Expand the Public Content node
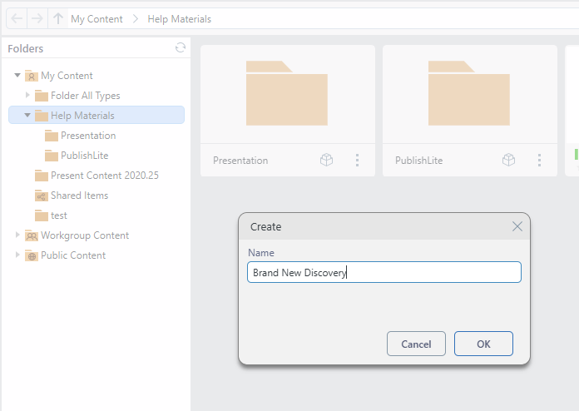This screenshot has height=411, width=579. click(x=17, y=255)
